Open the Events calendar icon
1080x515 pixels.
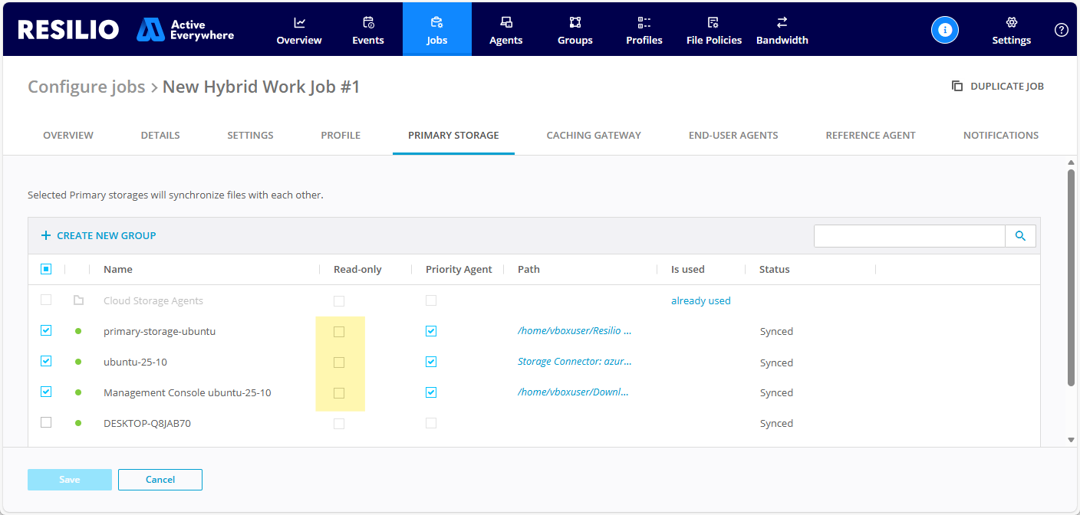368,22
